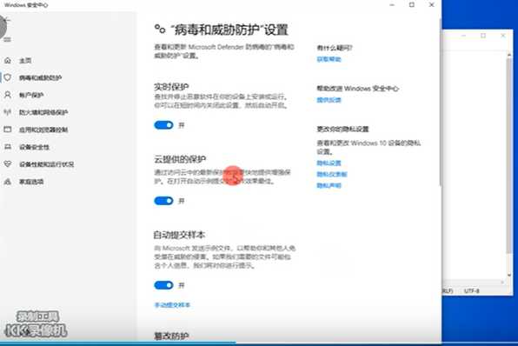
Task: Turn off the 自动提交样本 switch
Action: 163,285
